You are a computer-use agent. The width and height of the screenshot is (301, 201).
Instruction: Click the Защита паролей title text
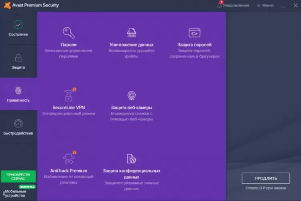(195, 45)
